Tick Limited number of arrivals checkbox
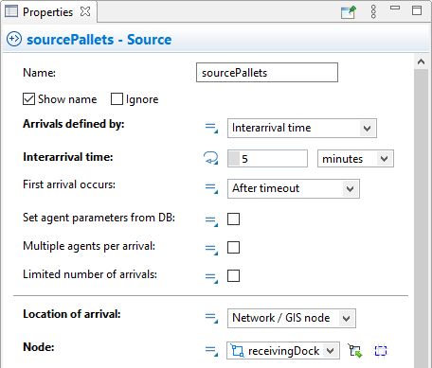This screenshot has width=432, height=368. (x=233, y=275)
